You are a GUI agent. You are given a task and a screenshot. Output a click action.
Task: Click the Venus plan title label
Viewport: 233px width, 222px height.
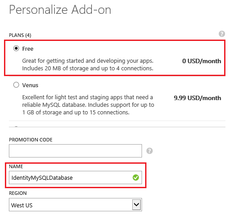coord(30,85)
